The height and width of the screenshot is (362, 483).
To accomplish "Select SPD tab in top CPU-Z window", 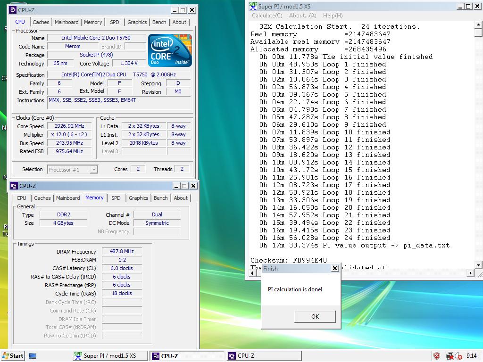I will click(114, 22).
